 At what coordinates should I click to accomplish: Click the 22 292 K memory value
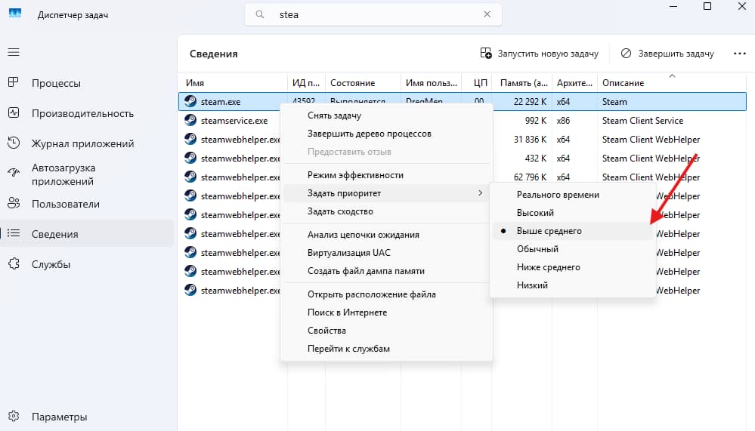coord(530,101)
